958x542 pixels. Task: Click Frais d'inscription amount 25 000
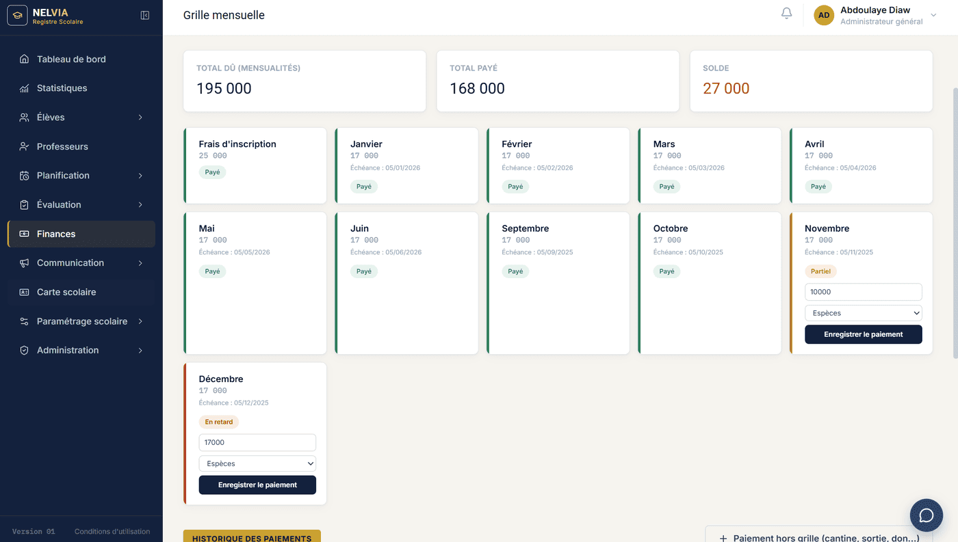point(213,156)
